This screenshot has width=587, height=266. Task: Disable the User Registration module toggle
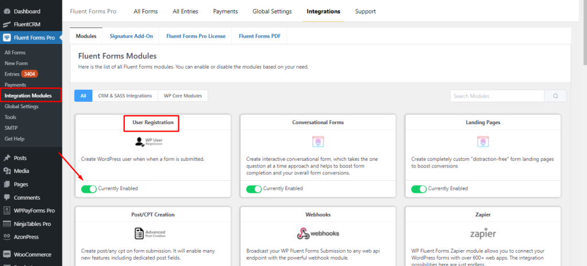[89, 189]
